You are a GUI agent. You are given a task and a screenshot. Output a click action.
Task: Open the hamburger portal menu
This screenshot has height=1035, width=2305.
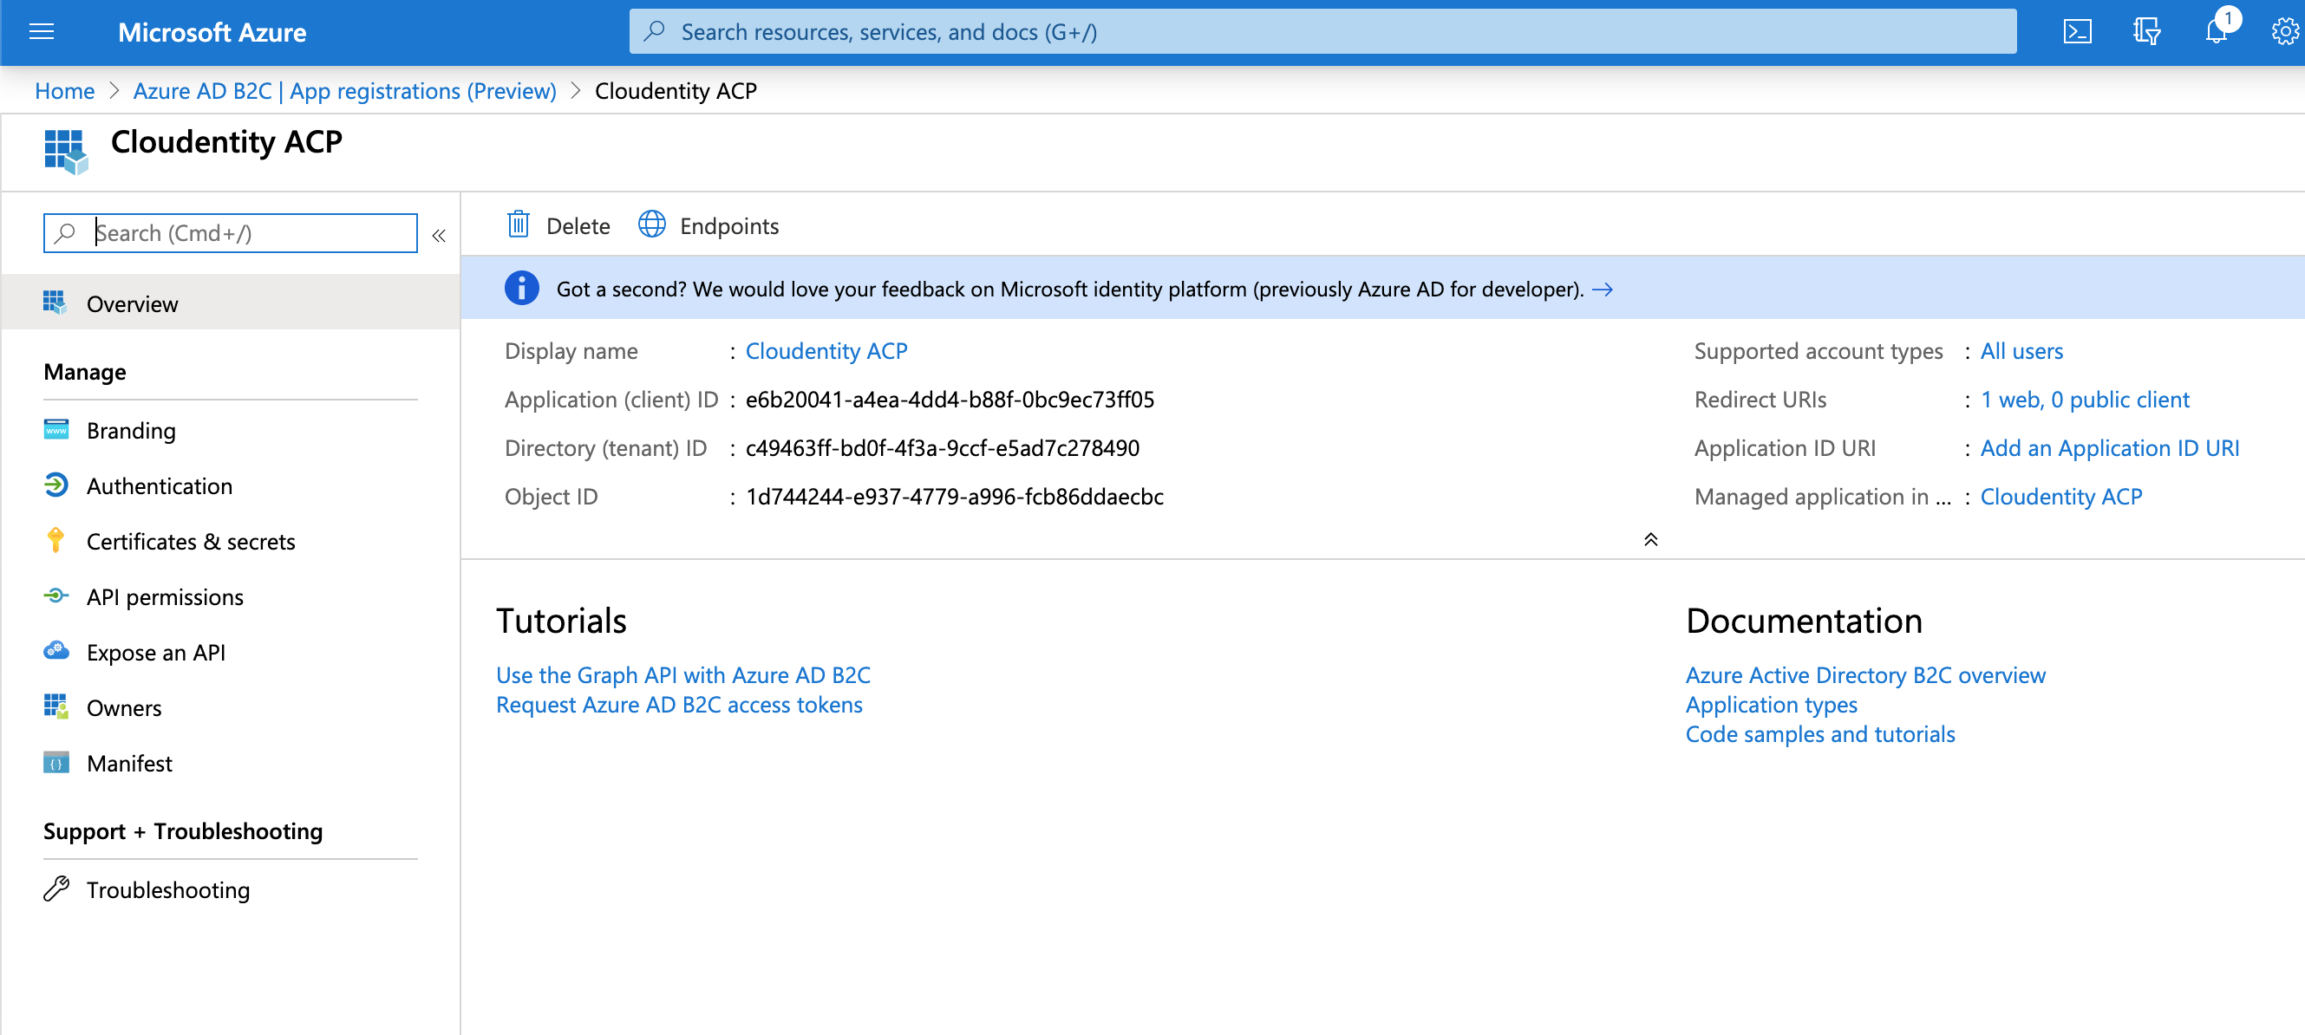41,32
